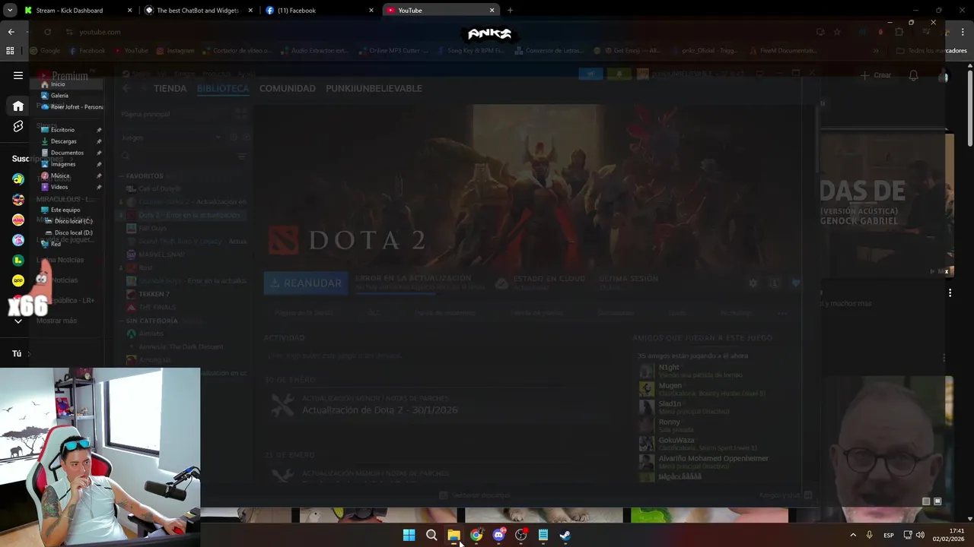This screenshot has height=547, width=974.
Task: Open new browser tab plus button
Action: (510, 11)
